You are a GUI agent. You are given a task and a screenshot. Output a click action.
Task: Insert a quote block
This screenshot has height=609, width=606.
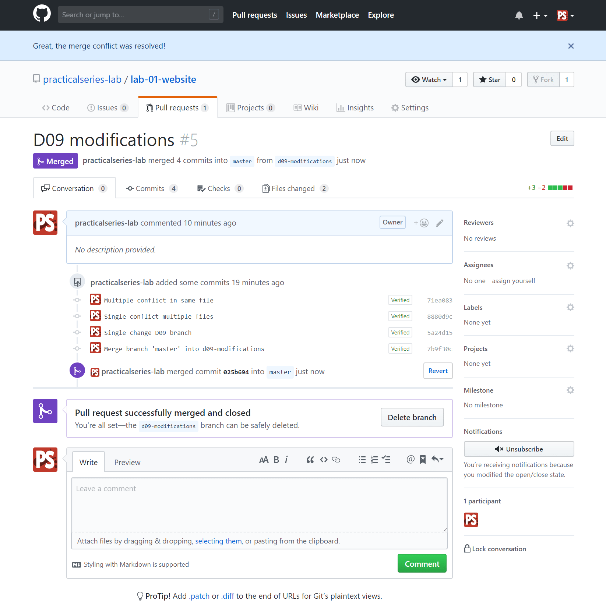pos(310,460)
